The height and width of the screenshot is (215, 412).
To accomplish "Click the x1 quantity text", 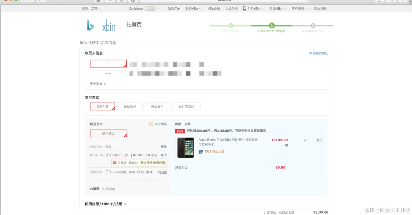I will pyautogui.click(x=305, y=140).
